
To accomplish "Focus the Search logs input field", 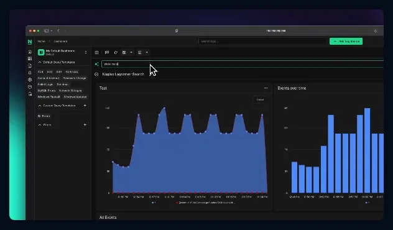I will (262, 42).
